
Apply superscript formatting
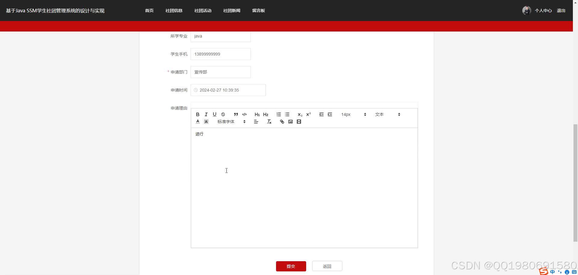[308, 114]
